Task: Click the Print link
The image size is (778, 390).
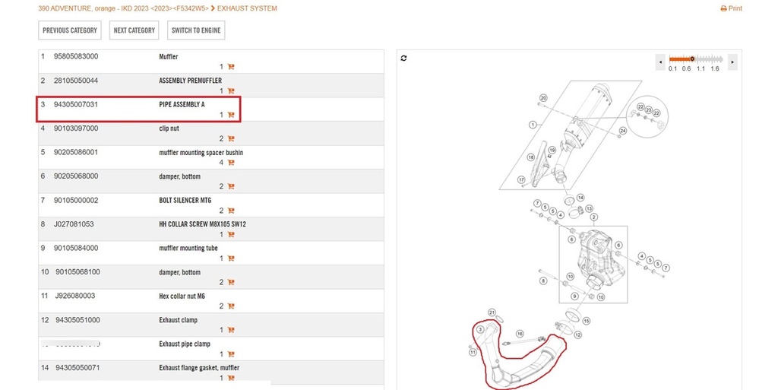Action: (x=732, y=8)
